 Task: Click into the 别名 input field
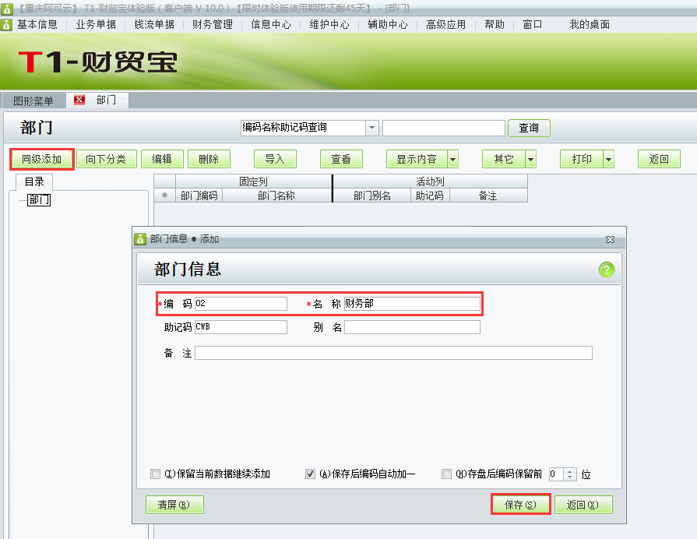pos(412,327)
